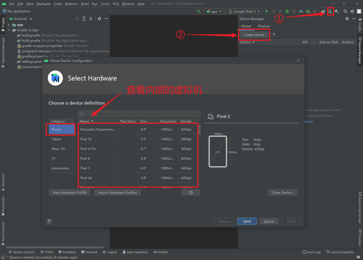The image size is (363, 260).
Task: Open the Layout Inspector tool window
Action: 340,252
